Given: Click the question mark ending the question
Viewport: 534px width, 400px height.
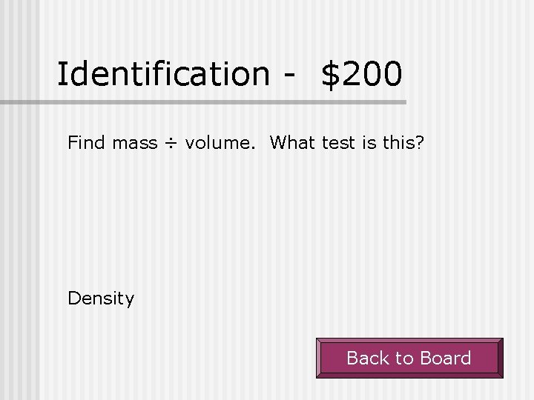Looking at the screenshot, I should pos(420,142).
